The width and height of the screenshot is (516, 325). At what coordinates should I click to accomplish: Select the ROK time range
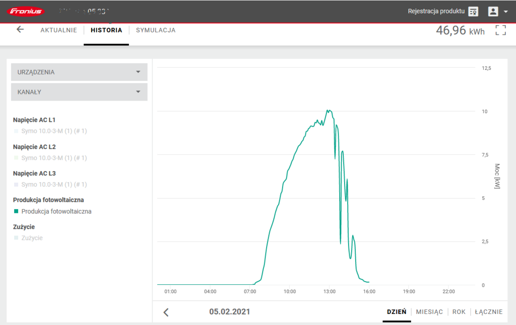point(459,312)
